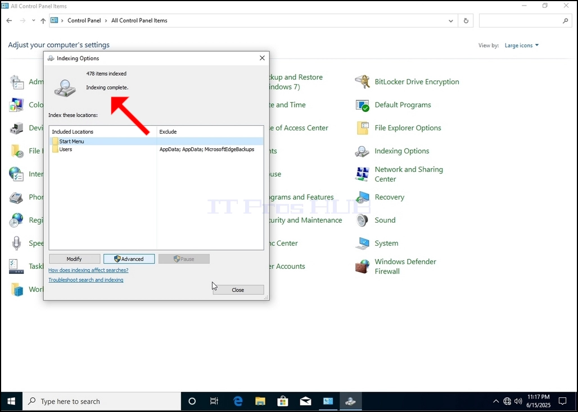The width and height of the screenshot is (578, 412).
Task: Open Network and Sharing Center icon
Action: (362, 174)
